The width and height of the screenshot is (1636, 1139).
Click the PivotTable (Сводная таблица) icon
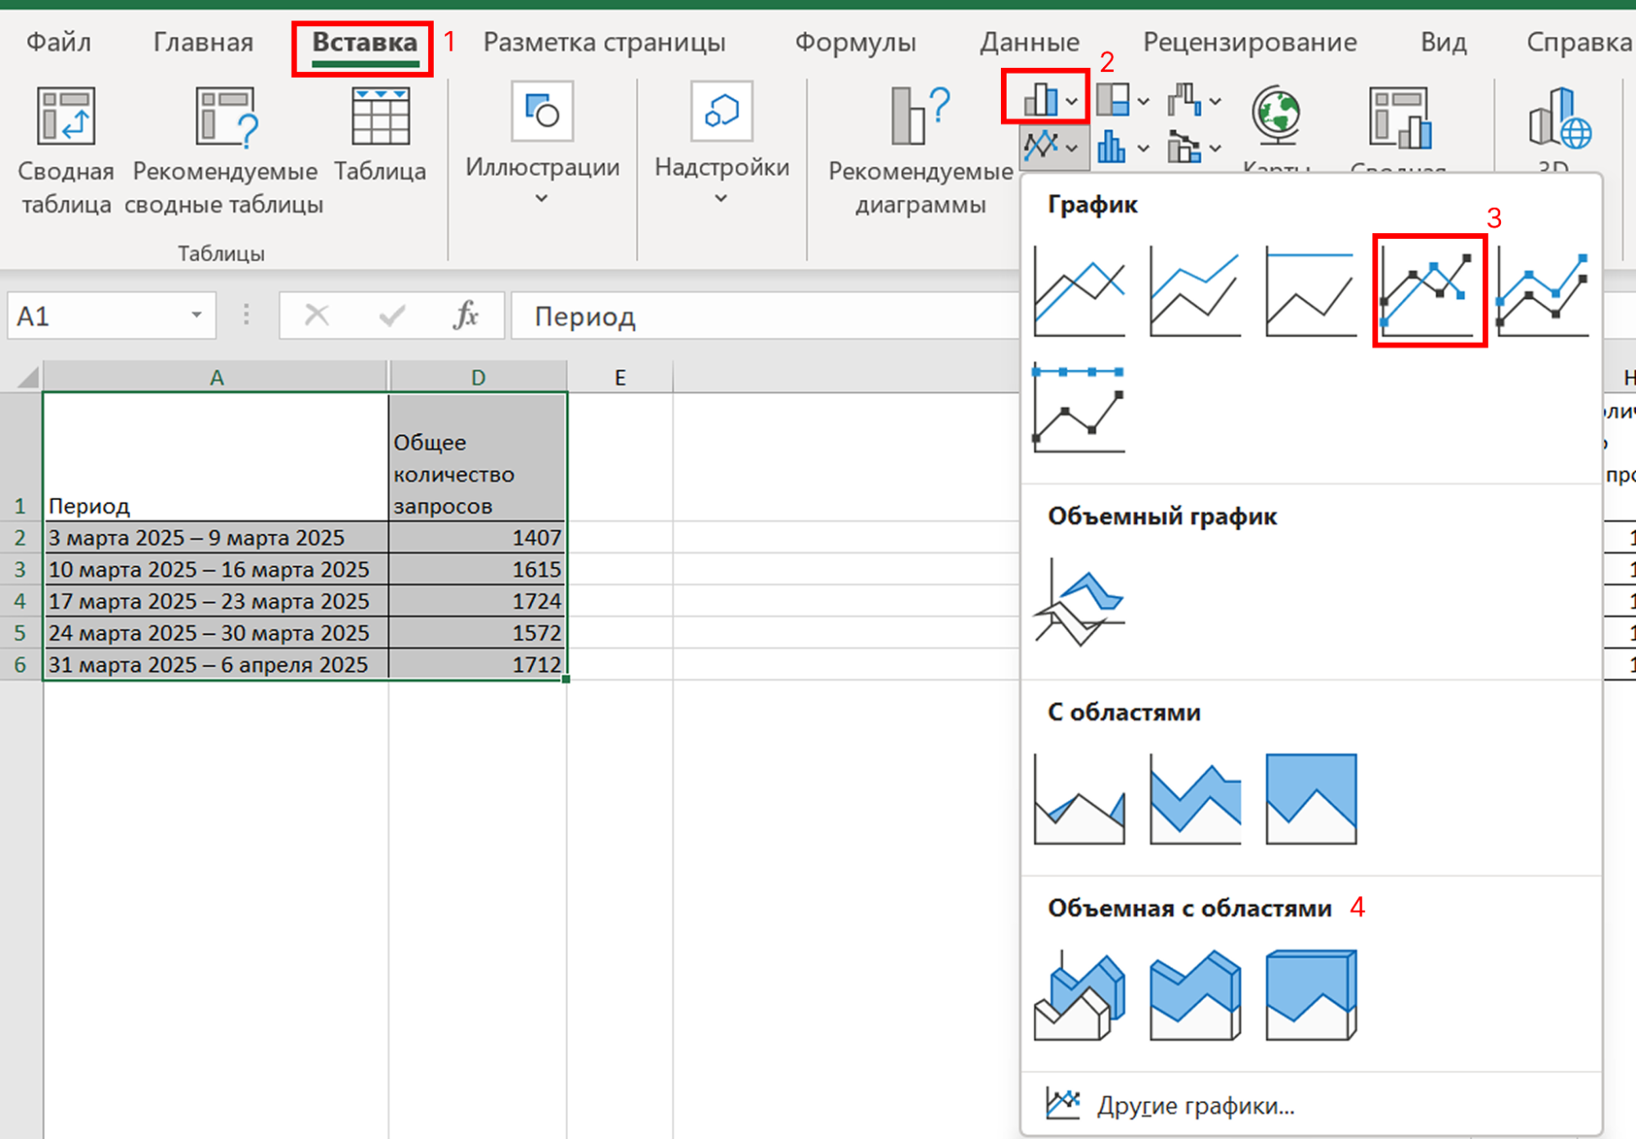(65, 117)
